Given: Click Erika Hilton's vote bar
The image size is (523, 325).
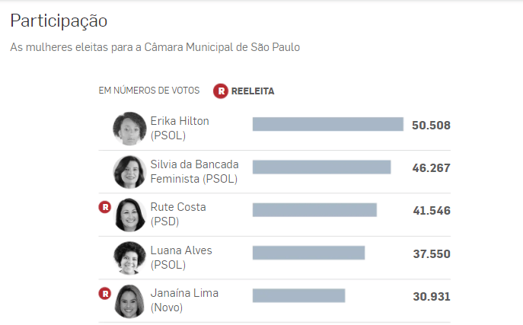Looking at the screenshot, I should pos(327,124).
